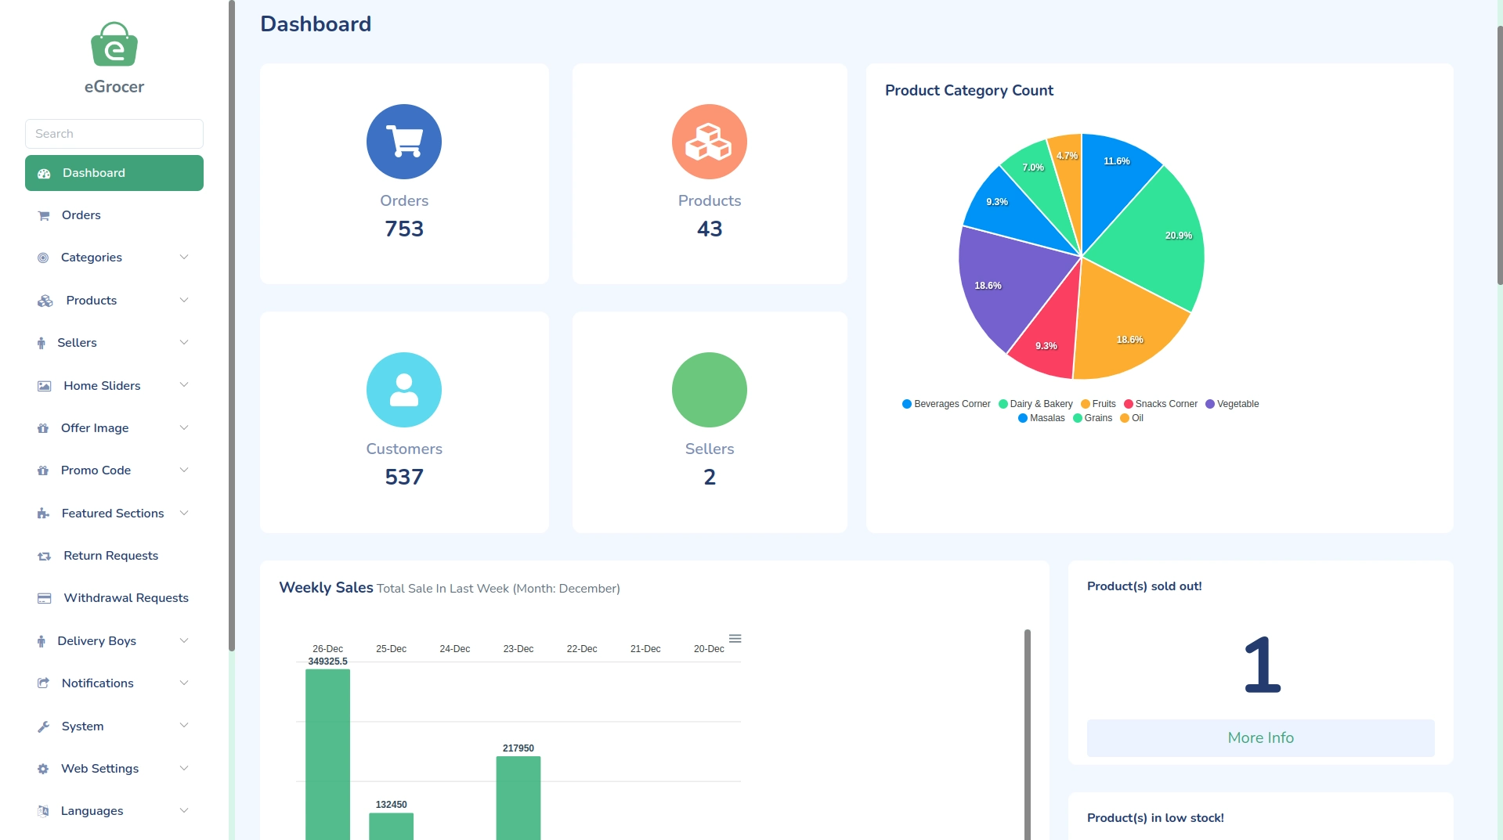The height and width of the screenshot is (840, 1503).
Task: Click the Languages translate icon
Action: tap(43, 811)
